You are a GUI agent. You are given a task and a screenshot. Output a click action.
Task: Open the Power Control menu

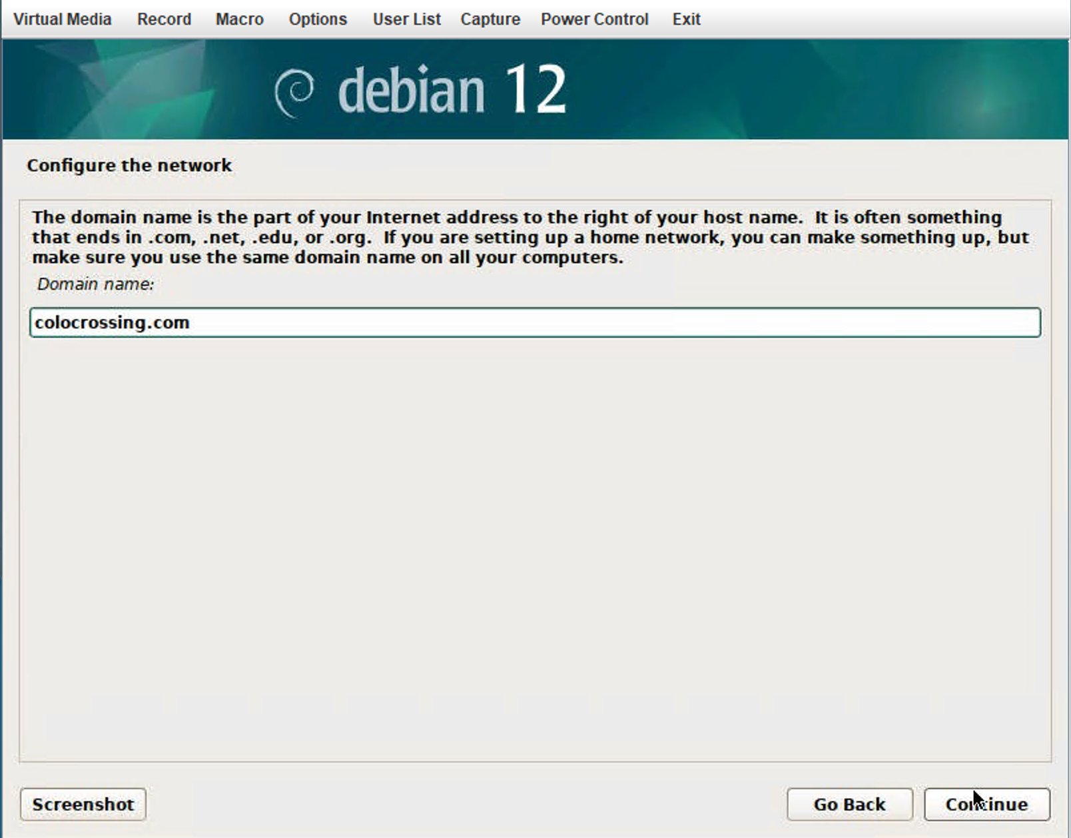594,19
